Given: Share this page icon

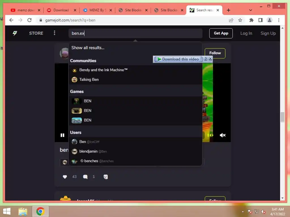Looking at the screenshot, I should (x=231, y=20).
